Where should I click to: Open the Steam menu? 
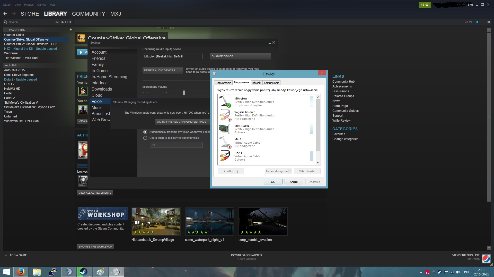click(7, 5)
